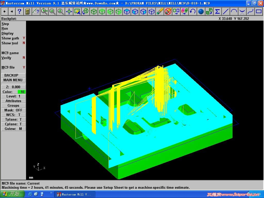
Task: Toggle MC9 file option
Action: pos(13,67)
